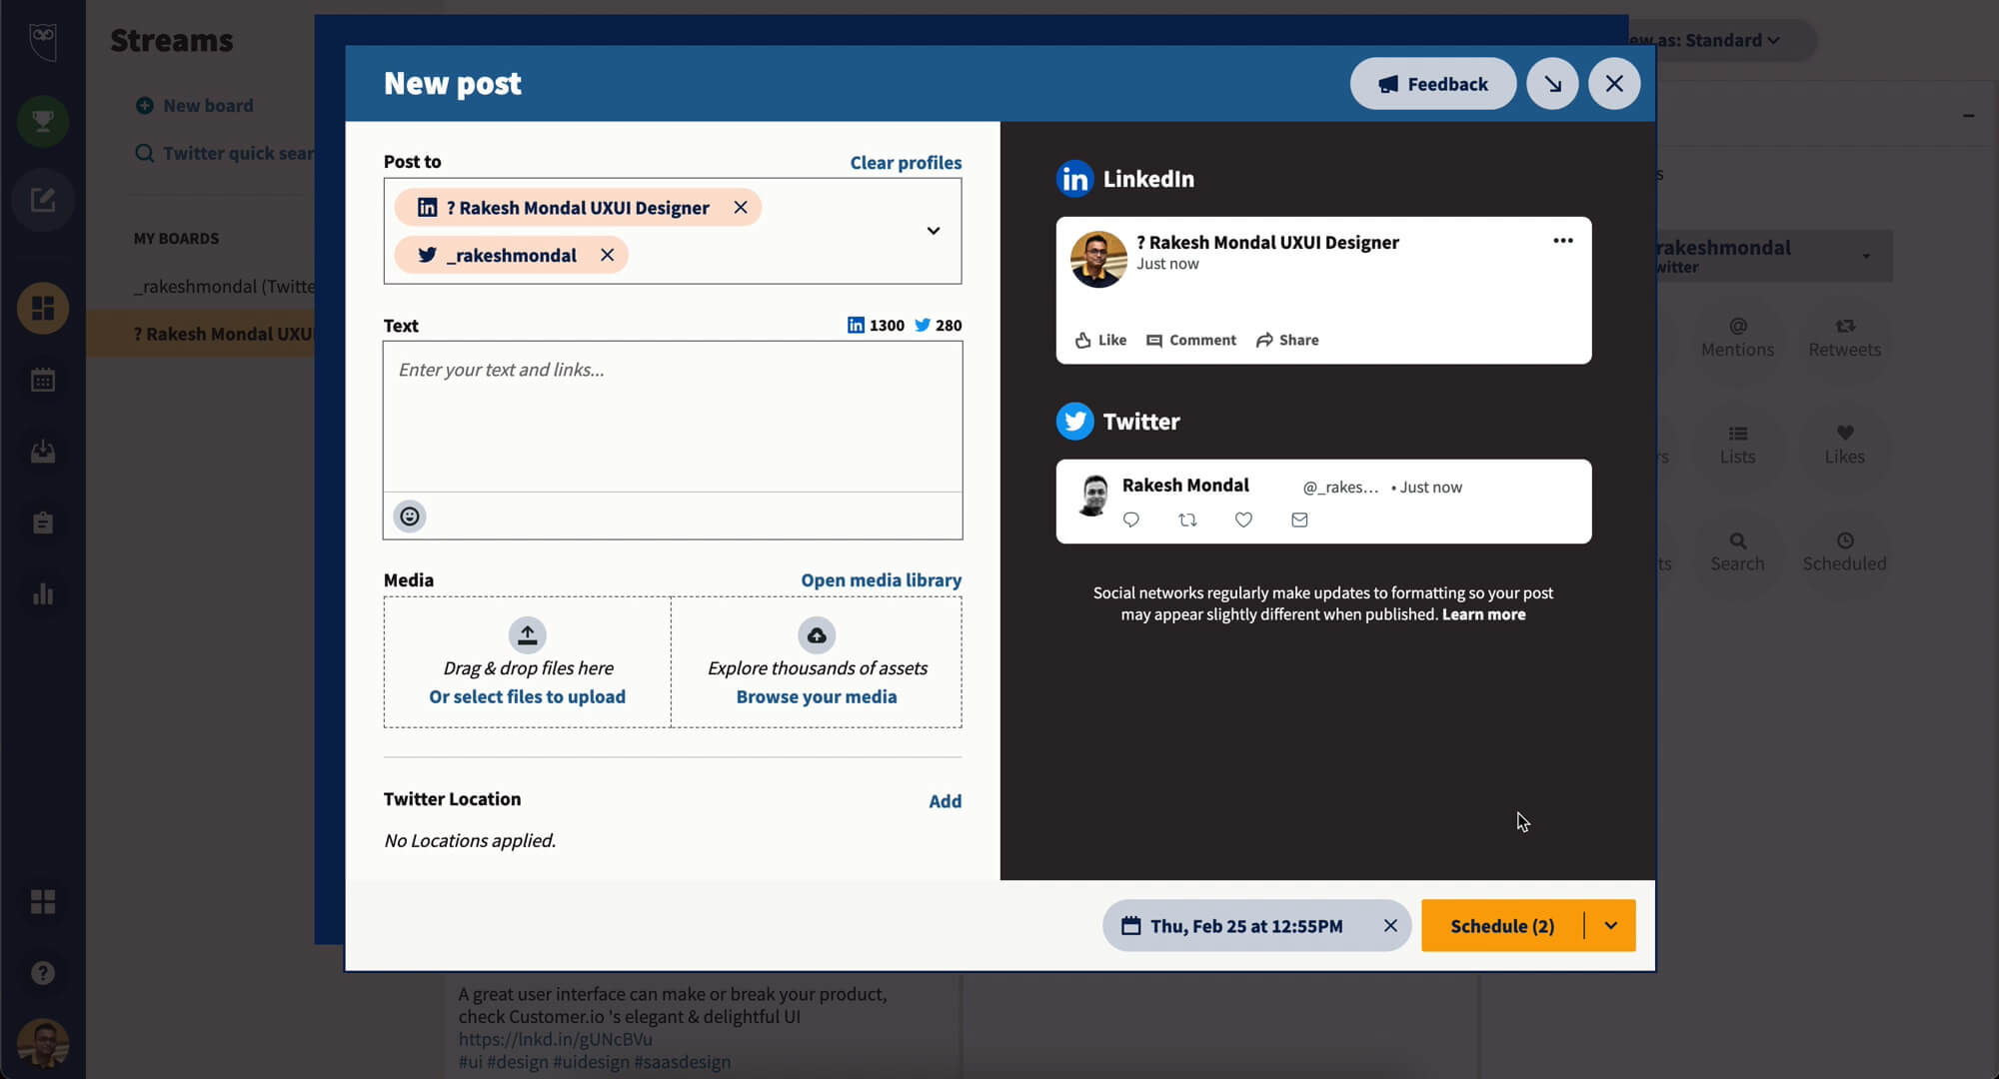Viewport: 1999px width, 1079px height.
Task: Click Like in LinkedIn preview
Action: [x=1100, y=340]
